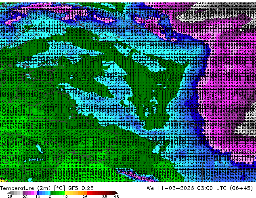Click the "Temperature (2m)" title text
This screenshot has height=198, width=256.
click(25, 188)
